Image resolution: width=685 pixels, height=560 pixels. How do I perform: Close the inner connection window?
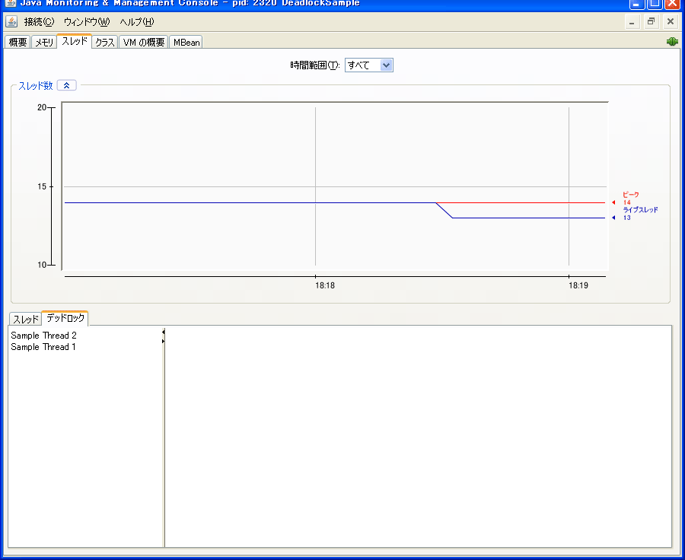671,21
